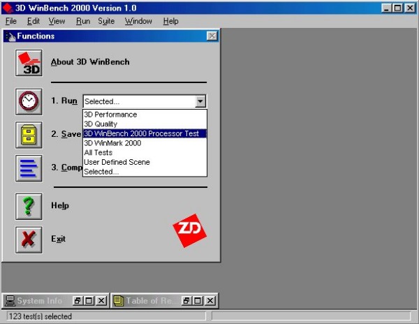This screenshot has width=419, height=324.
Task: Open the Window menu
Action: click(x=138, y=21)
